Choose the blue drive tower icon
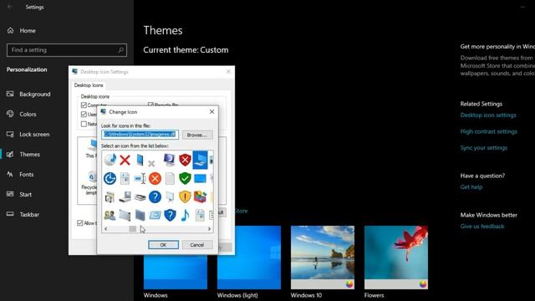Image resolution: width=535 pixels, height=301 pixels. click(x=140, y=160)
